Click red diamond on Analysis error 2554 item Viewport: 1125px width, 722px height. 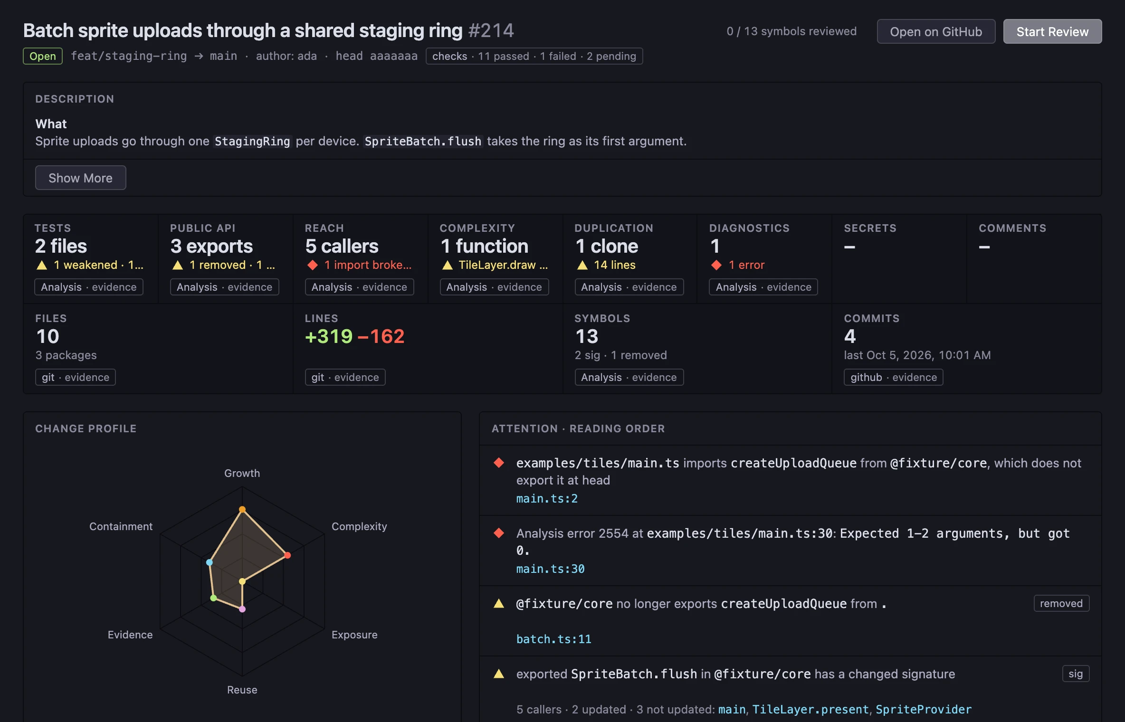click(x=499, y=533)
